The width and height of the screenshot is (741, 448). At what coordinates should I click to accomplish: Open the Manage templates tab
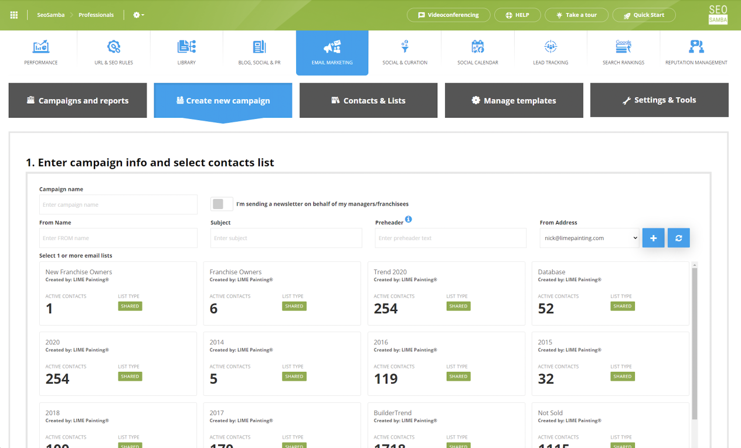(514, 101)
